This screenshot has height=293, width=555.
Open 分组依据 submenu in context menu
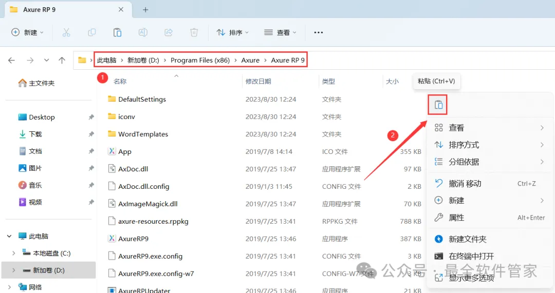click(490, 162)
